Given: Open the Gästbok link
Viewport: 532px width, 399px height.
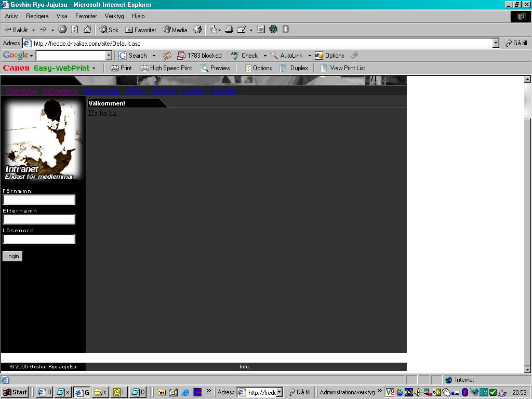Looking at the screenshot, I should click(x=164, y=91).
